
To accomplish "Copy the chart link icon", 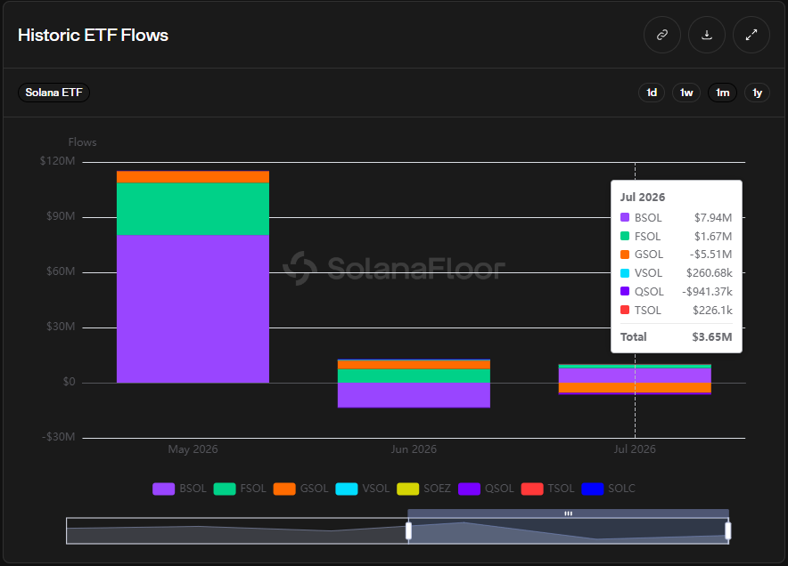I will 661,35.
